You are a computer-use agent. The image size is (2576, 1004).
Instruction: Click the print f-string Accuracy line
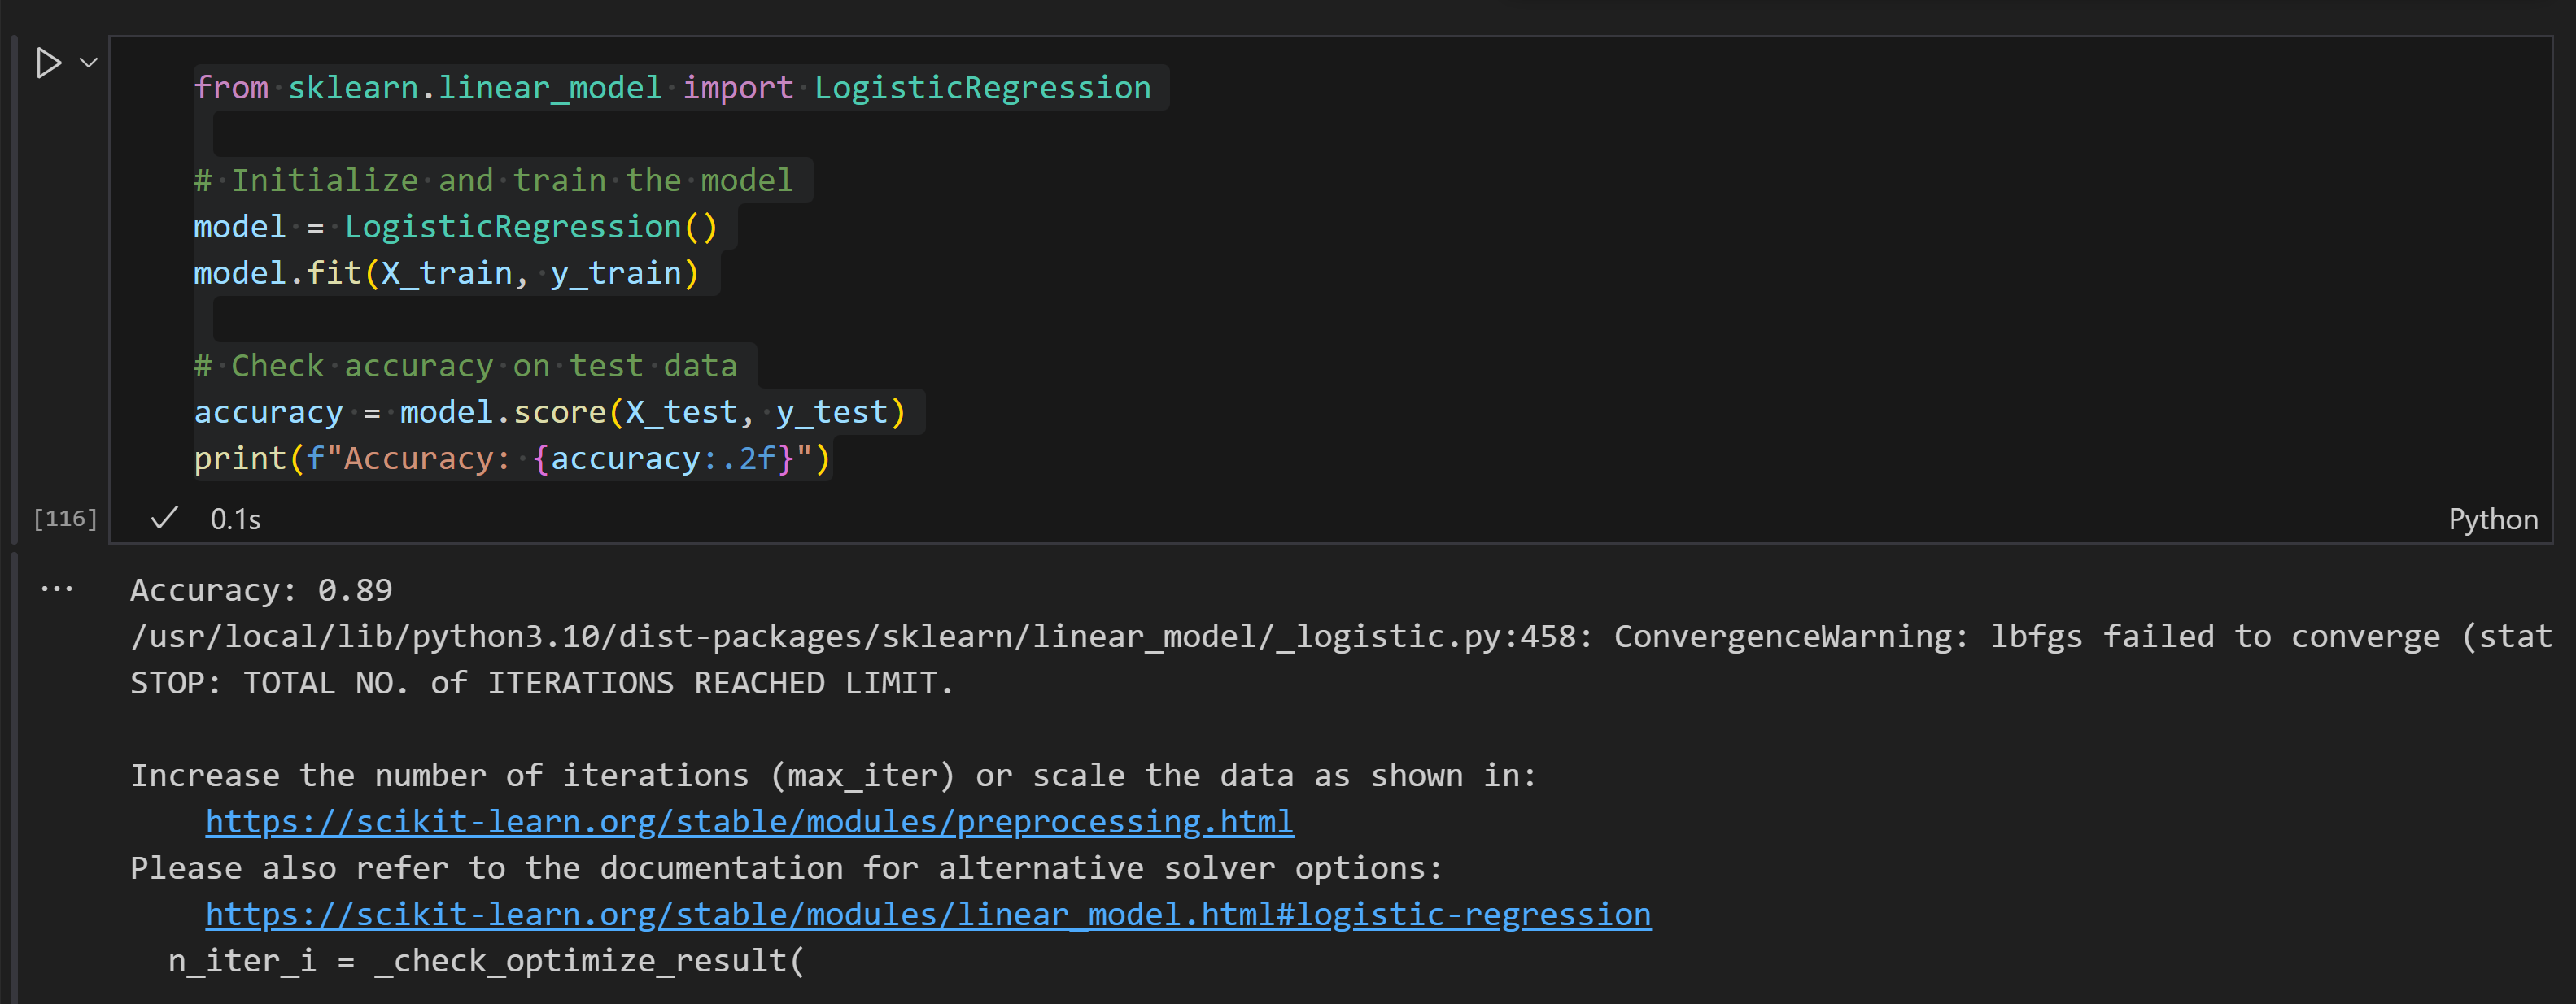click(512, 459)
